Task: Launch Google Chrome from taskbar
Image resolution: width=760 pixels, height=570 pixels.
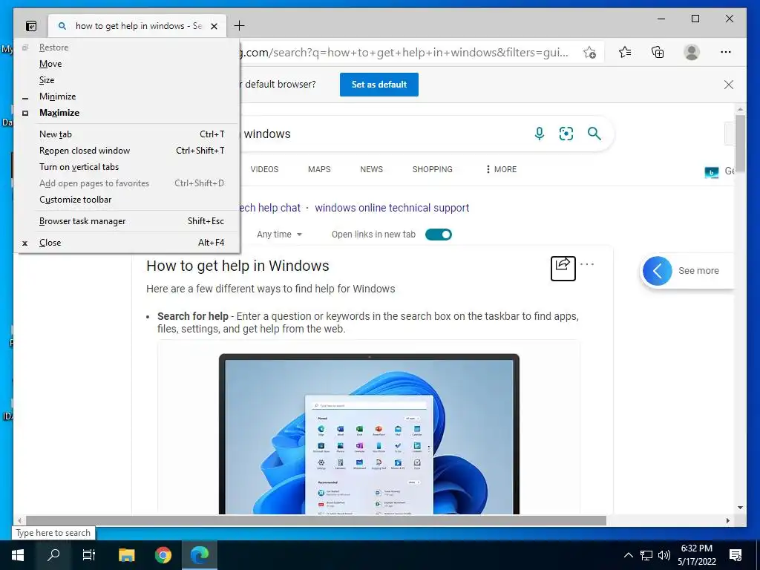Action: (163, 555)
